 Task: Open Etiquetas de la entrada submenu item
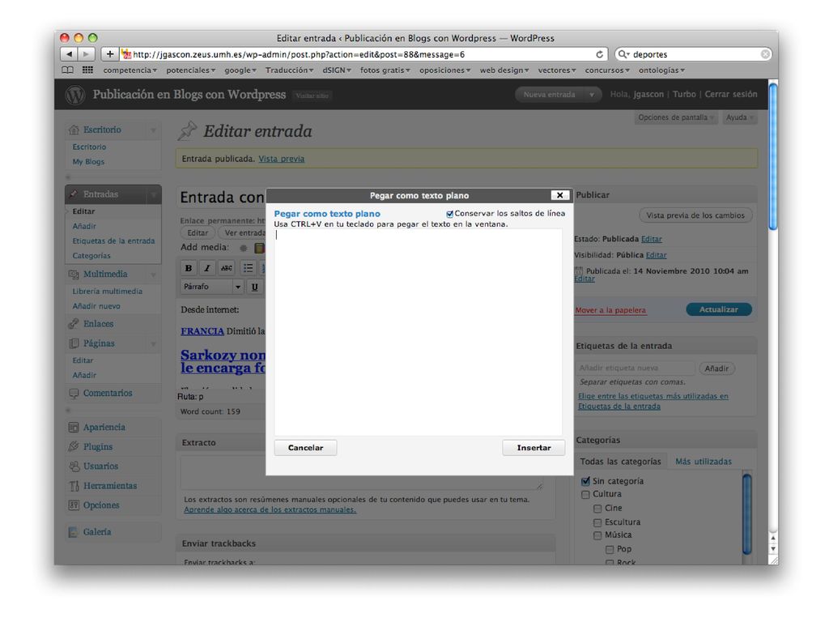(x=113, y=241)
